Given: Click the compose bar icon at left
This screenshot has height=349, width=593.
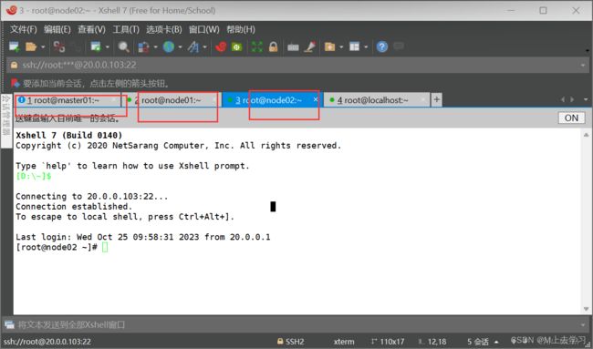Looking at the screenshot, I should click(x=9, y=324).
